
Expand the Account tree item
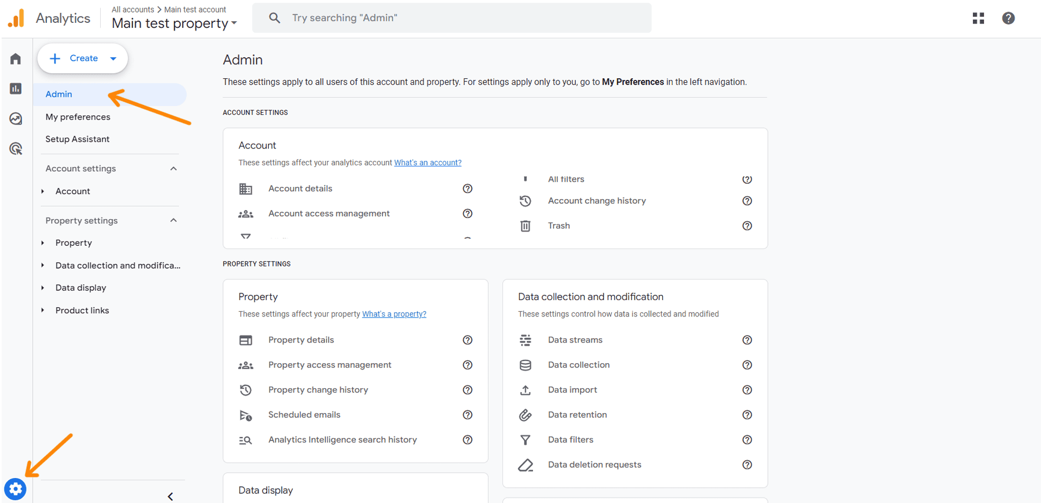[x=43, y=191]
